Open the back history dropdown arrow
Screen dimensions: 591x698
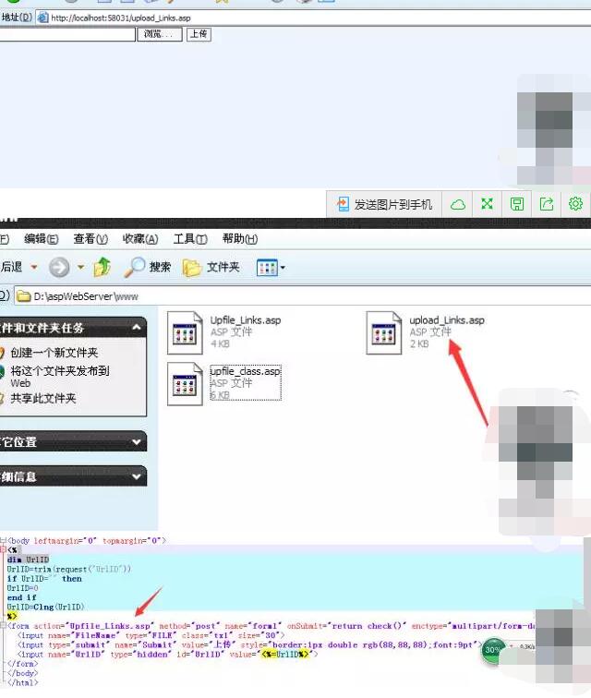coord(34,267)
